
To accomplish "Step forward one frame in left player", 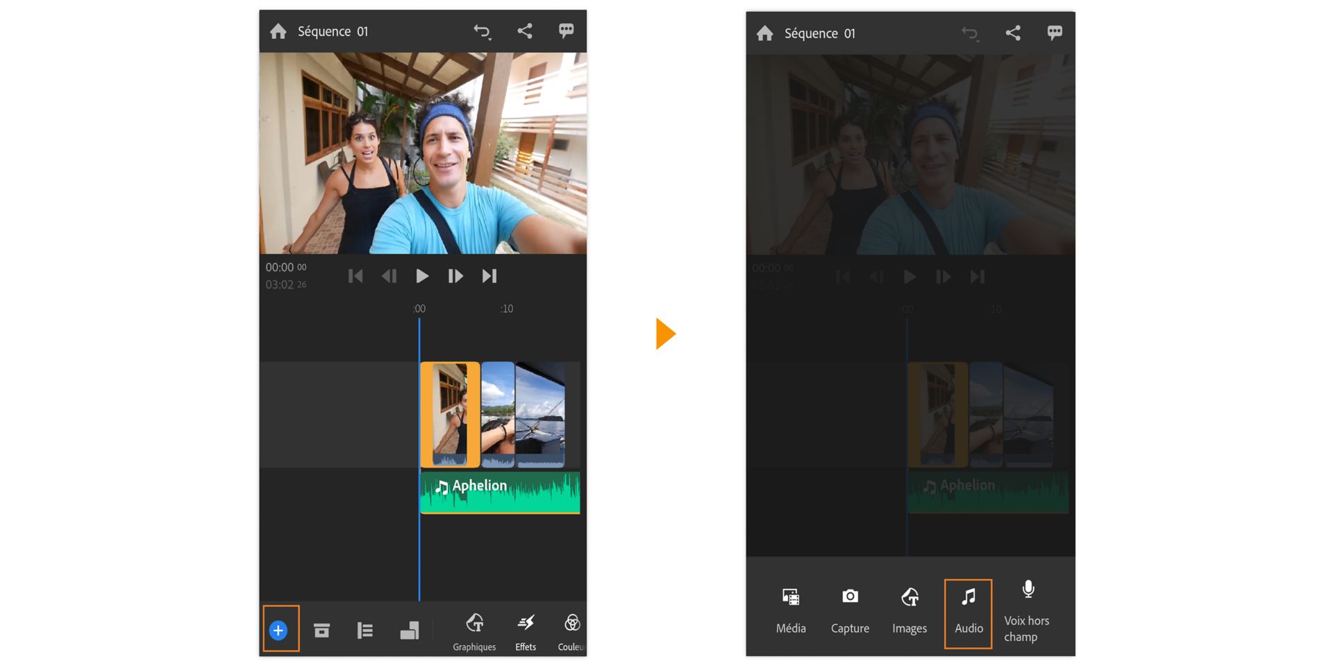I will pyautogui.click(x=455, y=276).
